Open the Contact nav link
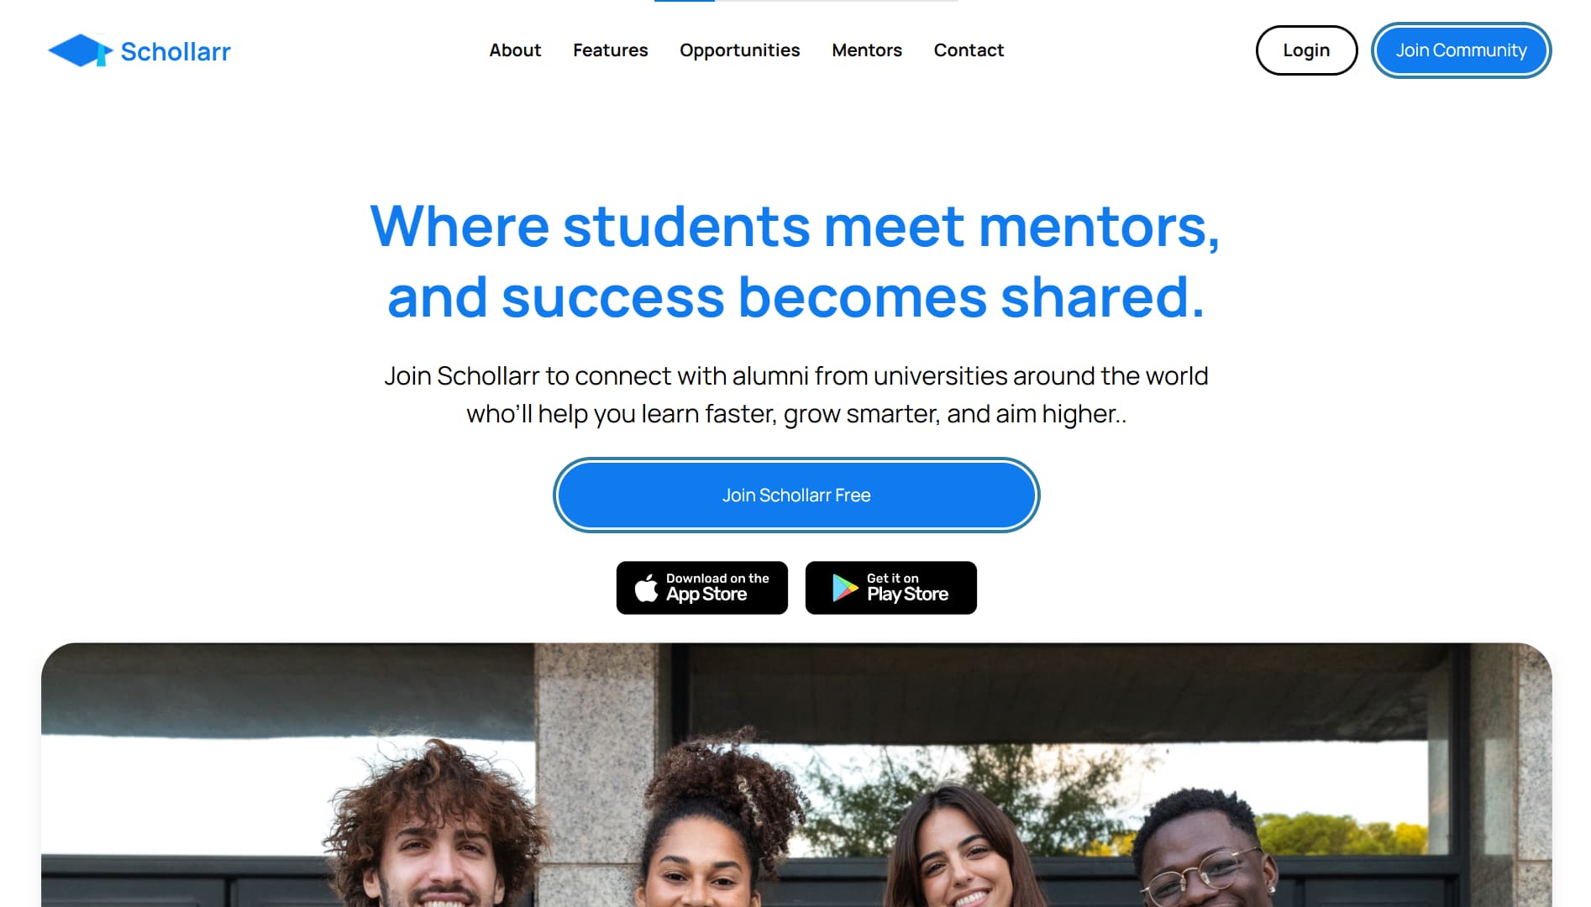1591x907 pixels. click(x=969, y=50)
